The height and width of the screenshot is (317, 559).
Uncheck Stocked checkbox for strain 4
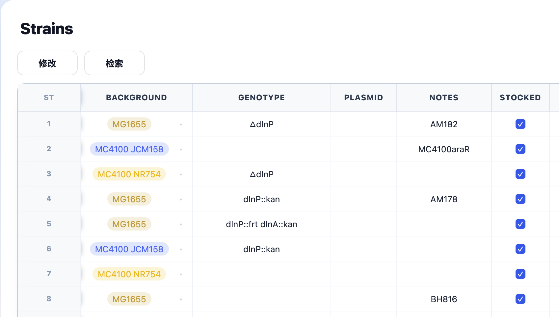coord(520,199)
